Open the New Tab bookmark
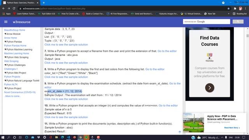 (x=210, y=14)
